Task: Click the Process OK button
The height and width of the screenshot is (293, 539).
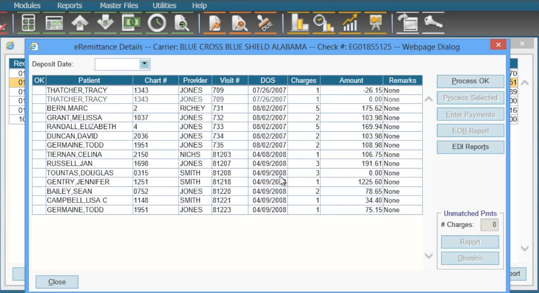Action: pyautogui.click(x=470, y=81)
